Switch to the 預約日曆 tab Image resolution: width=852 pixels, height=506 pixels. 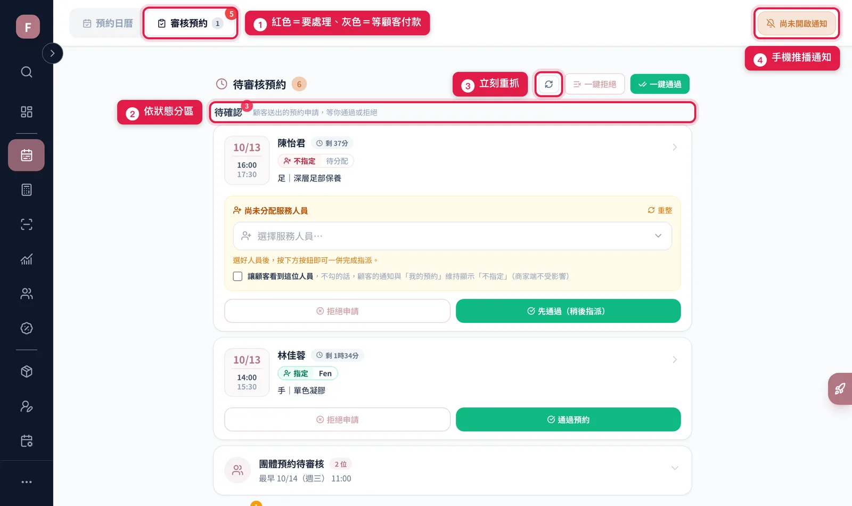point(108,23)
